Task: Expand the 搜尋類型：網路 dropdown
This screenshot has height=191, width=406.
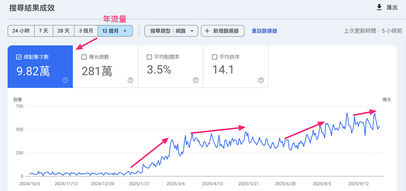Action: pos(171,31)
